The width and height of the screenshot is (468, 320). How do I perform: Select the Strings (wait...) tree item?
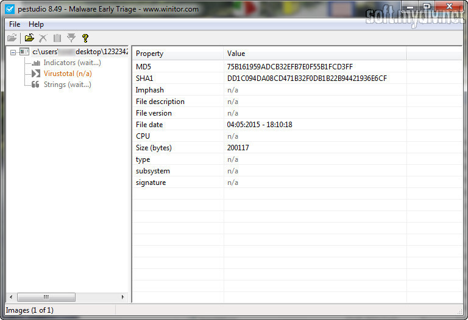(x=68, y=85)
